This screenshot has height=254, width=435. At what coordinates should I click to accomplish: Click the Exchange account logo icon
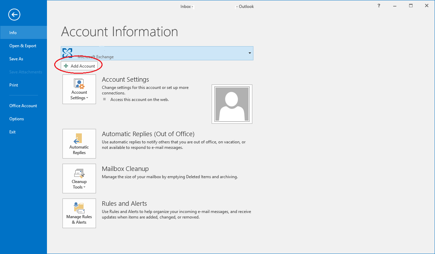coord(68,53)
